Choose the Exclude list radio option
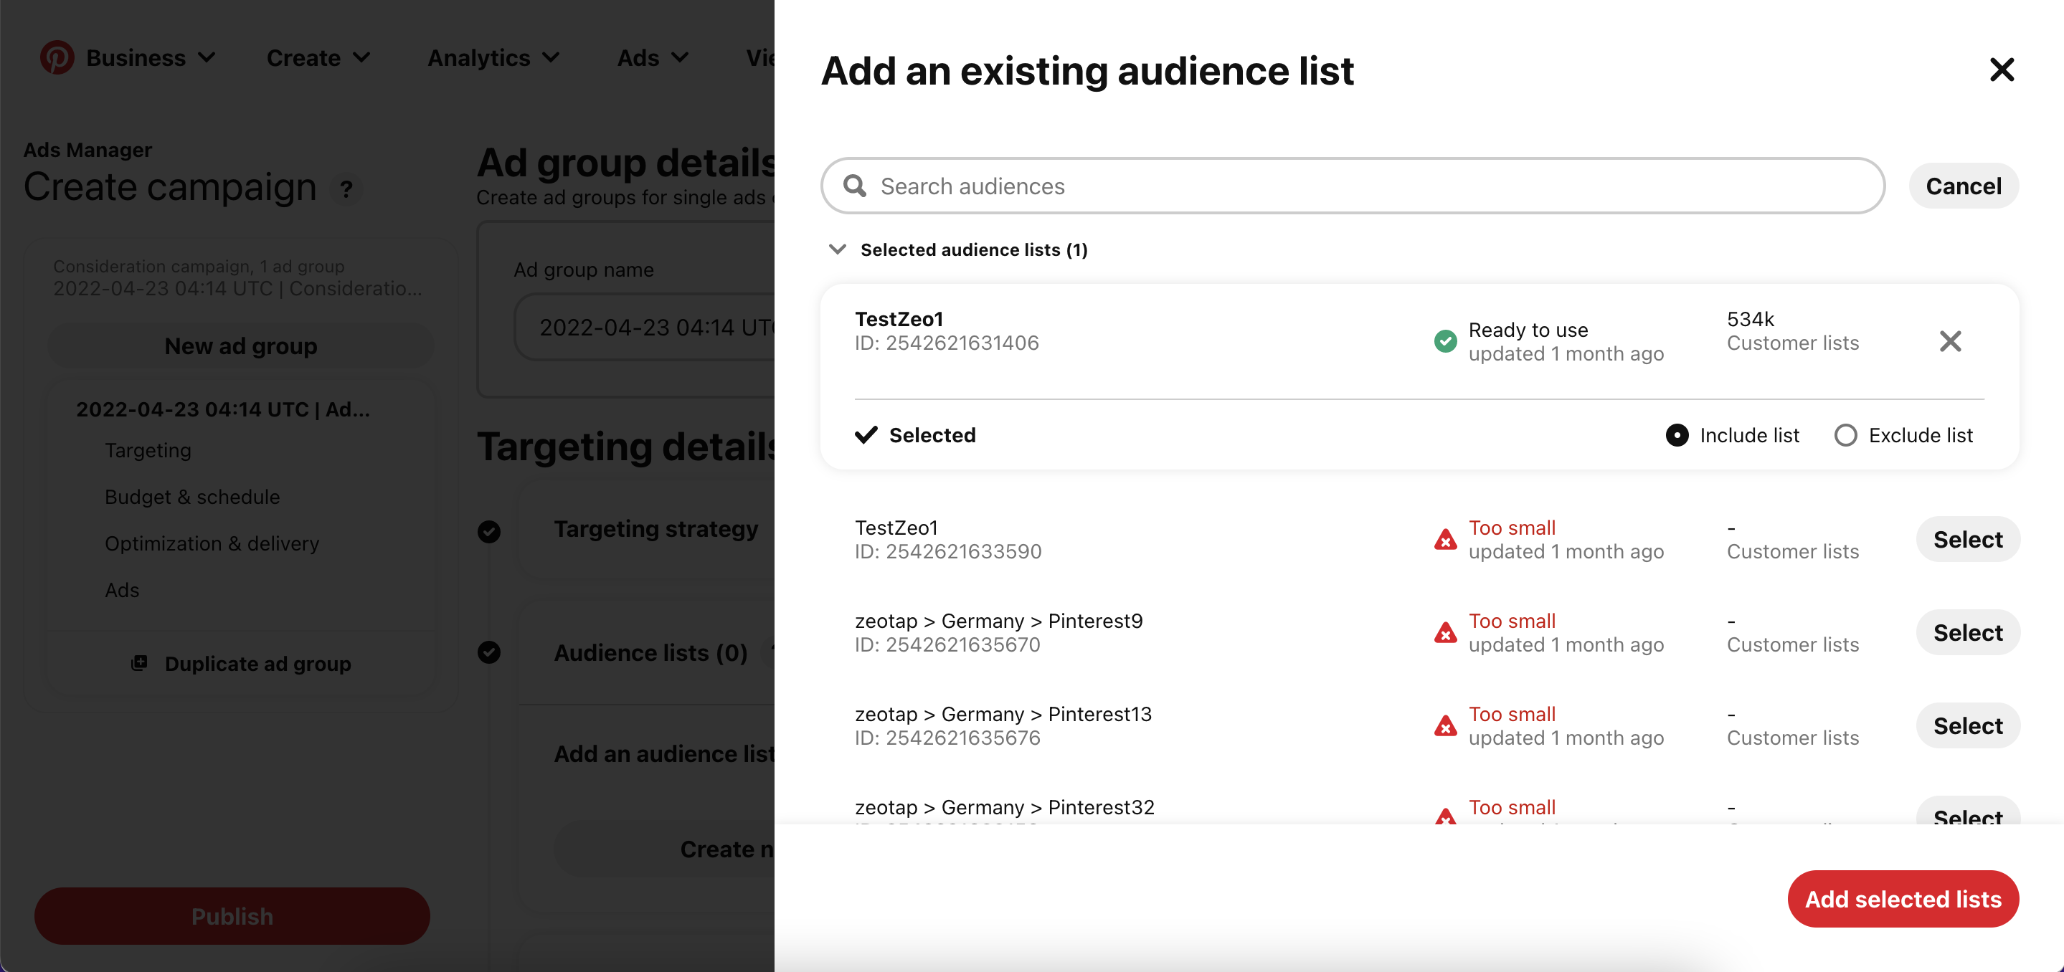This screenshot has height=972, width=2064. 1845,435
